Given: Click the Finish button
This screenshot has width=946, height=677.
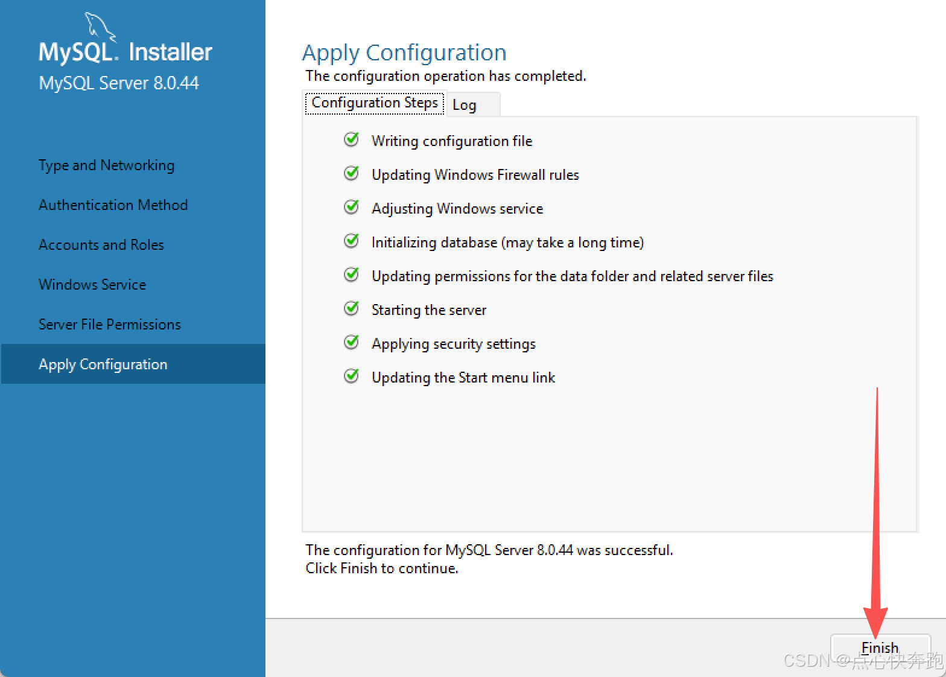Looking at the screenshot, I should tap(880, 649).
